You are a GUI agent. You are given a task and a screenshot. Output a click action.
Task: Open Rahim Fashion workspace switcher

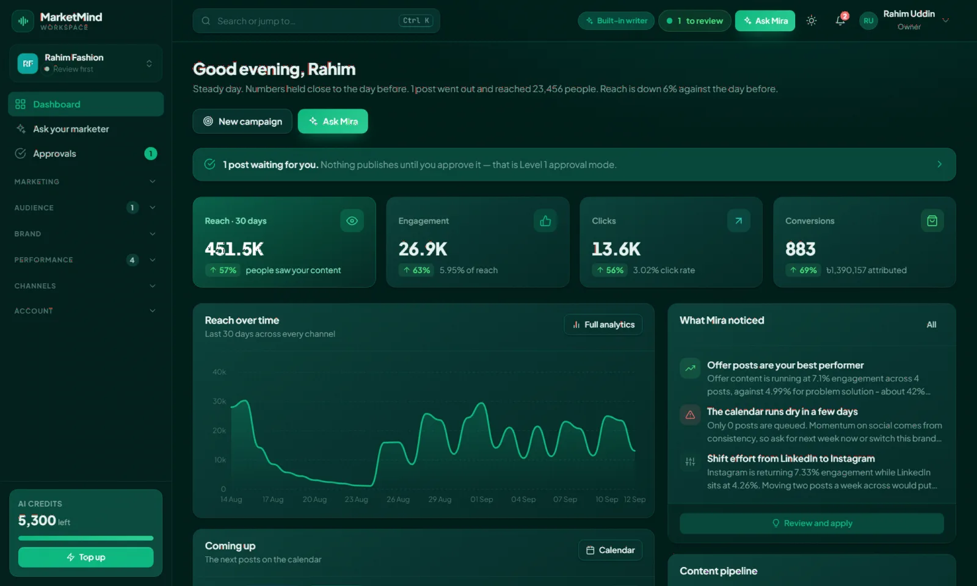[x=85, y=63]
